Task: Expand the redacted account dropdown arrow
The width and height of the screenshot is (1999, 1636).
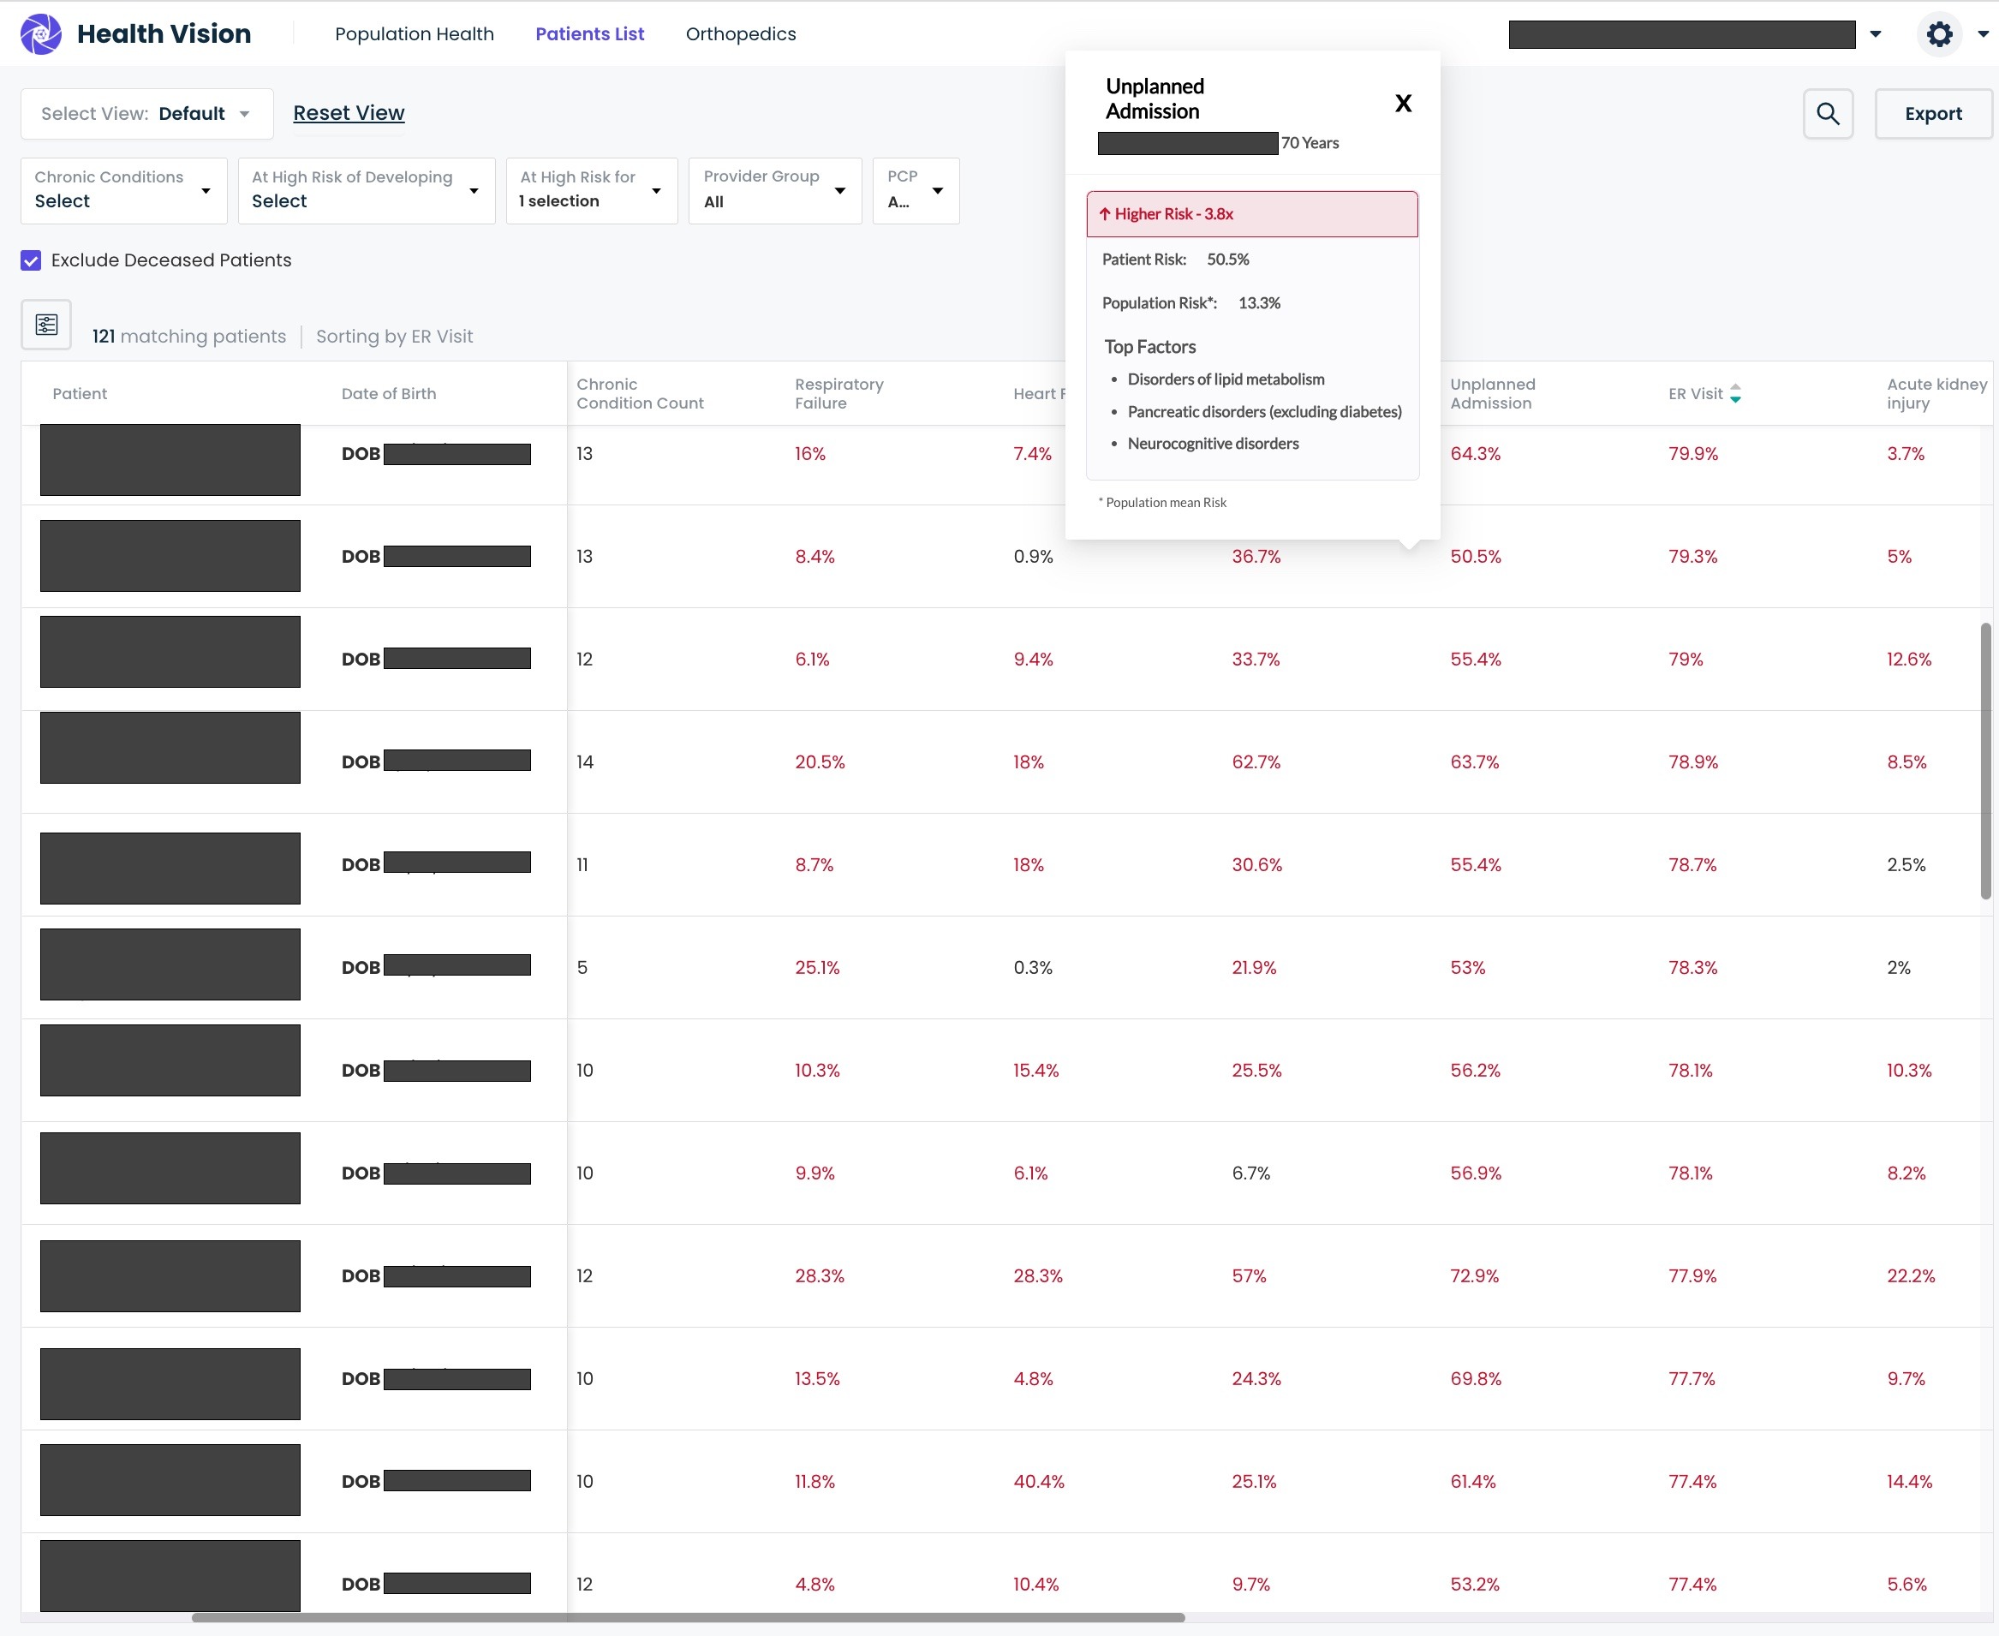Action: (1875, 35)
